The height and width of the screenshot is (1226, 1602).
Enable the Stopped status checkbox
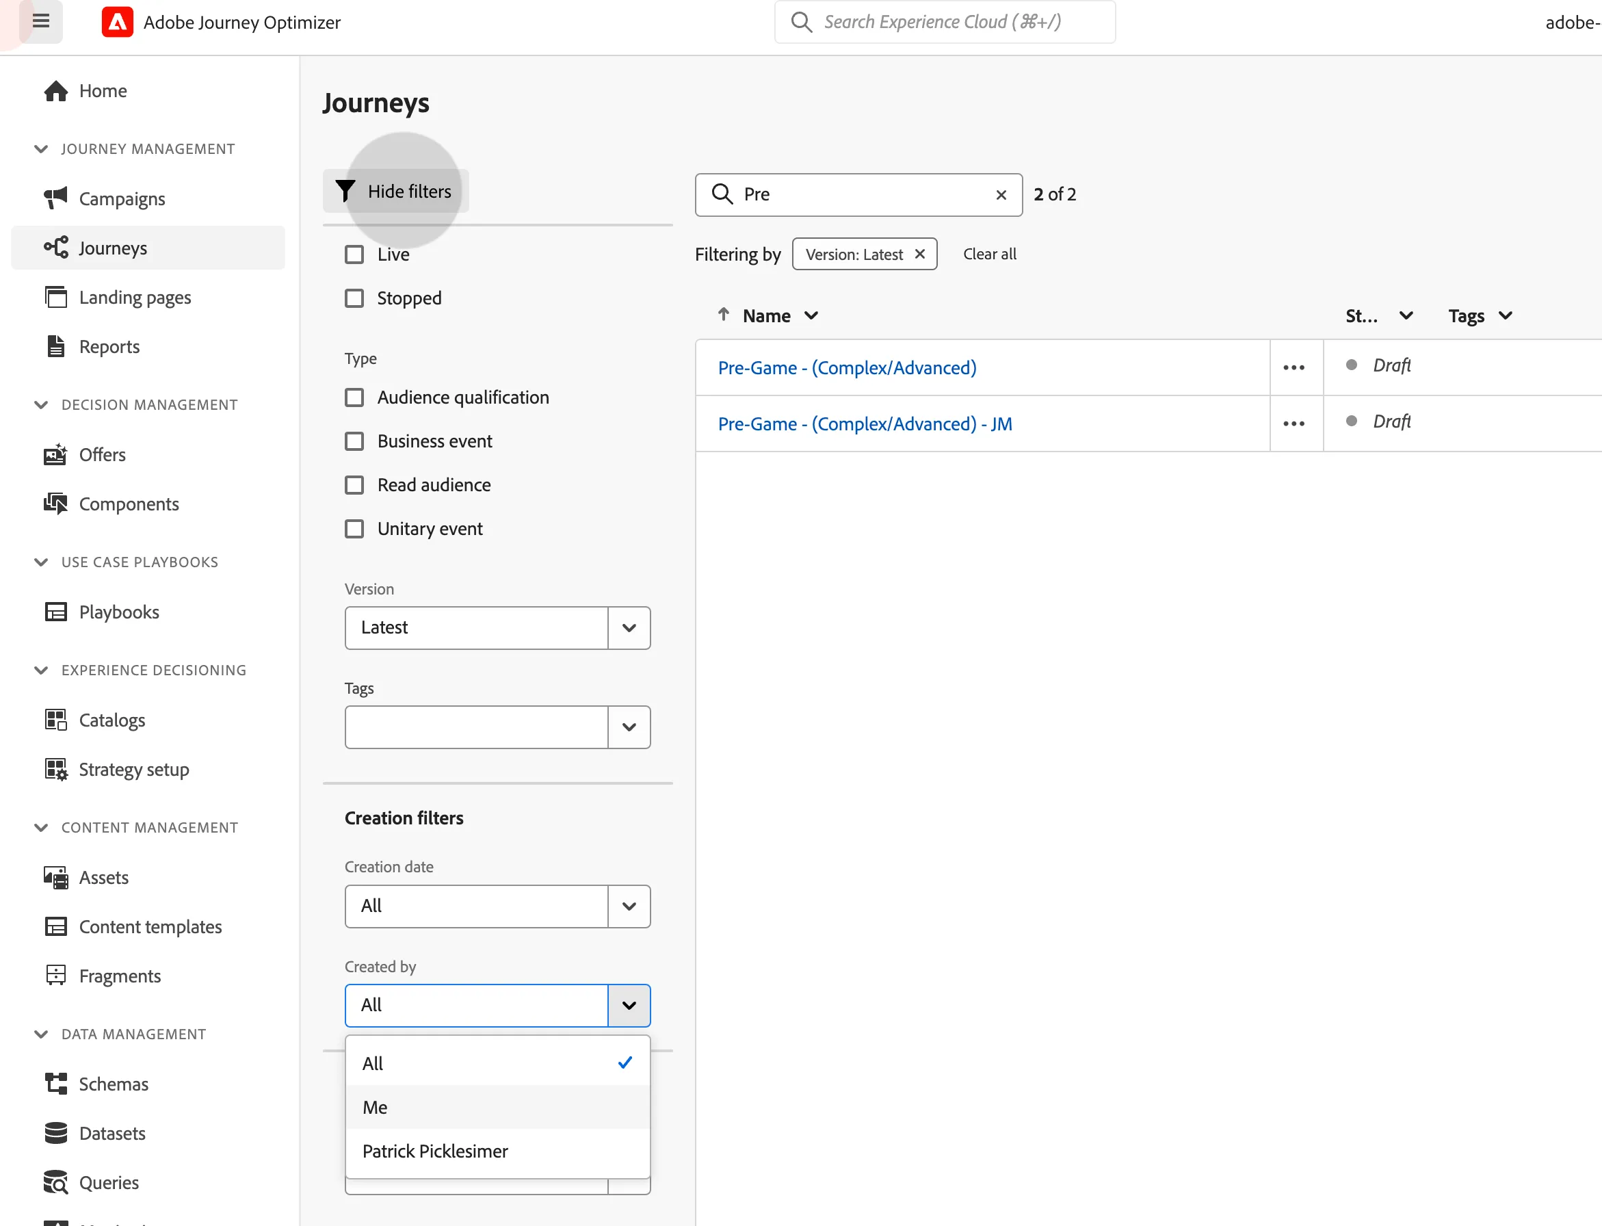354,298
